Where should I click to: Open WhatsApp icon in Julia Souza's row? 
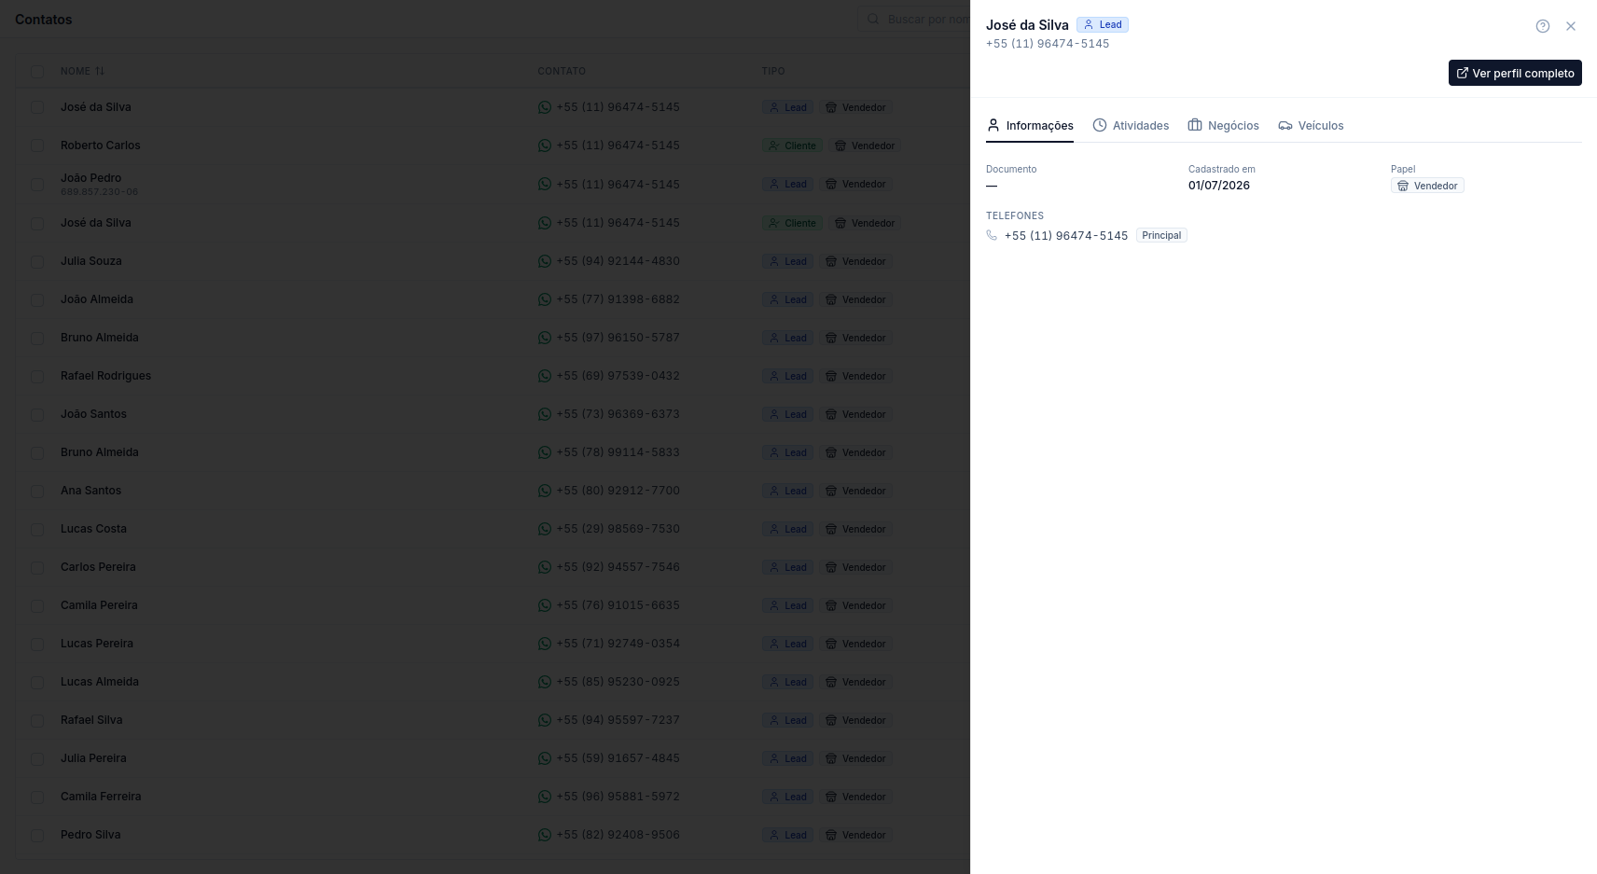(545, 261)
